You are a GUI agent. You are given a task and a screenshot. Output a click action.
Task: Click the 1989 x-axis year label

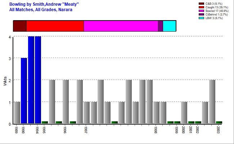(16, 130)
